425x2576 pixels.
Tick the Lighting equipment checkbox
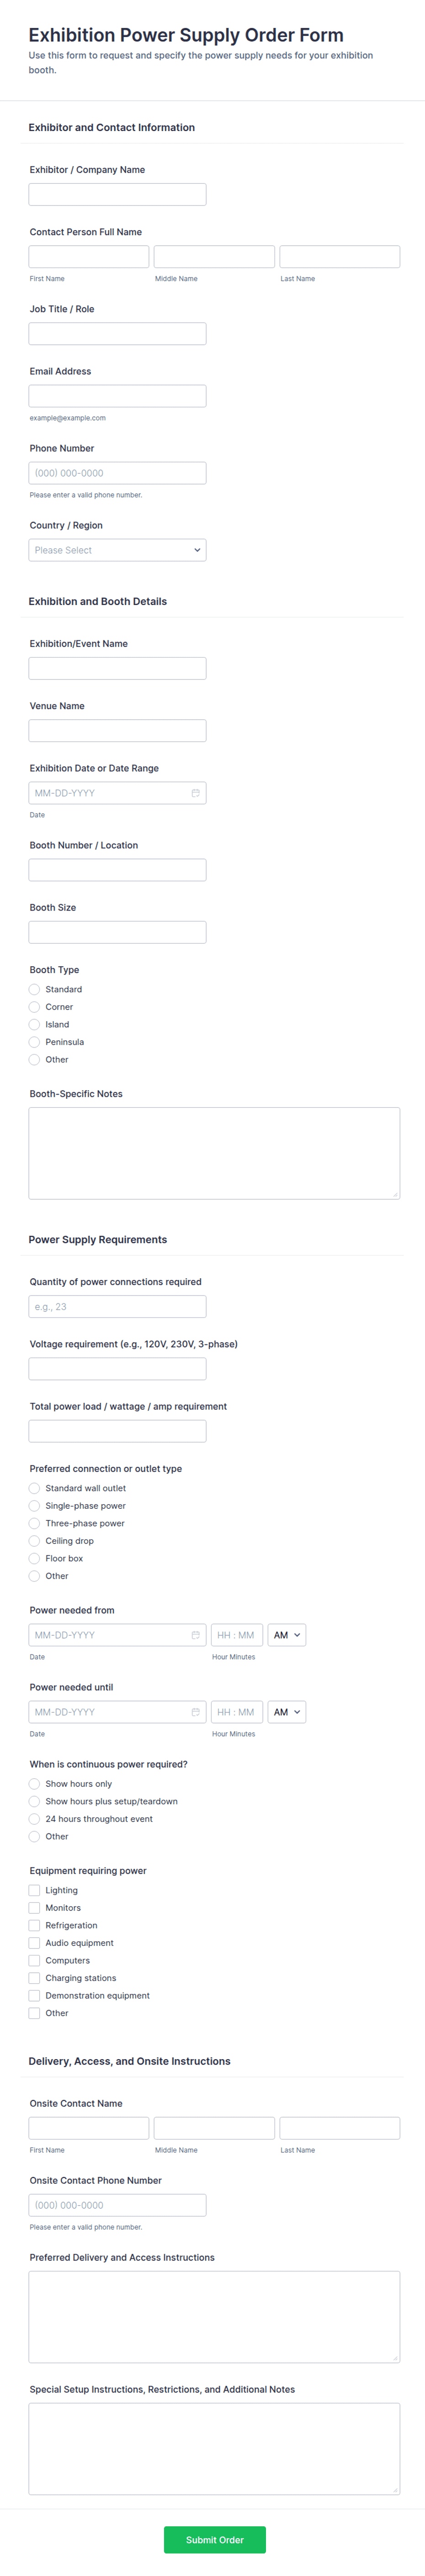(34, 1890)
